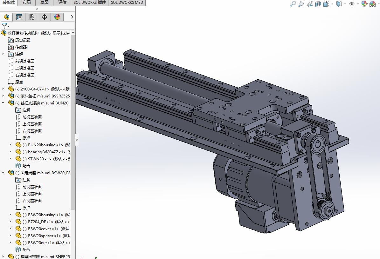Expand the BSW20nut<1> part

[10, 242]
